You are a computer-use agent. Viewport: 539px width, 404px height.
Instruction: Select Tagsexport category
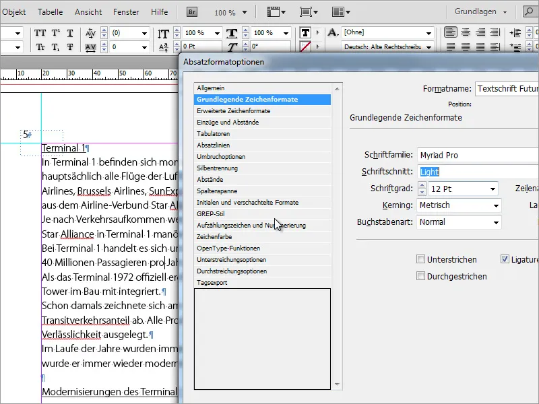pos(262,282)
